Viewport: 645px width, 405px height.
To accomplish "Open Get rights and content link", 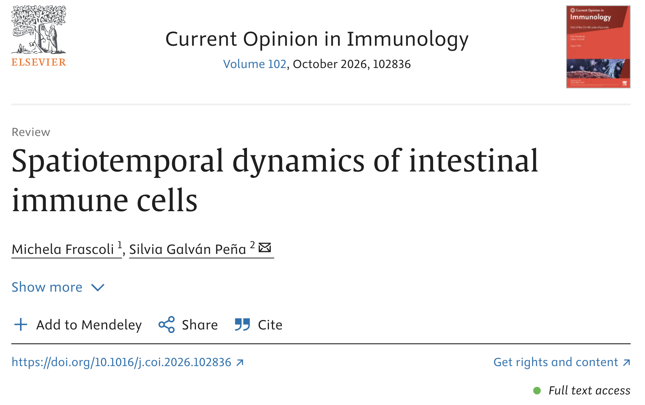I will (556, 362).
